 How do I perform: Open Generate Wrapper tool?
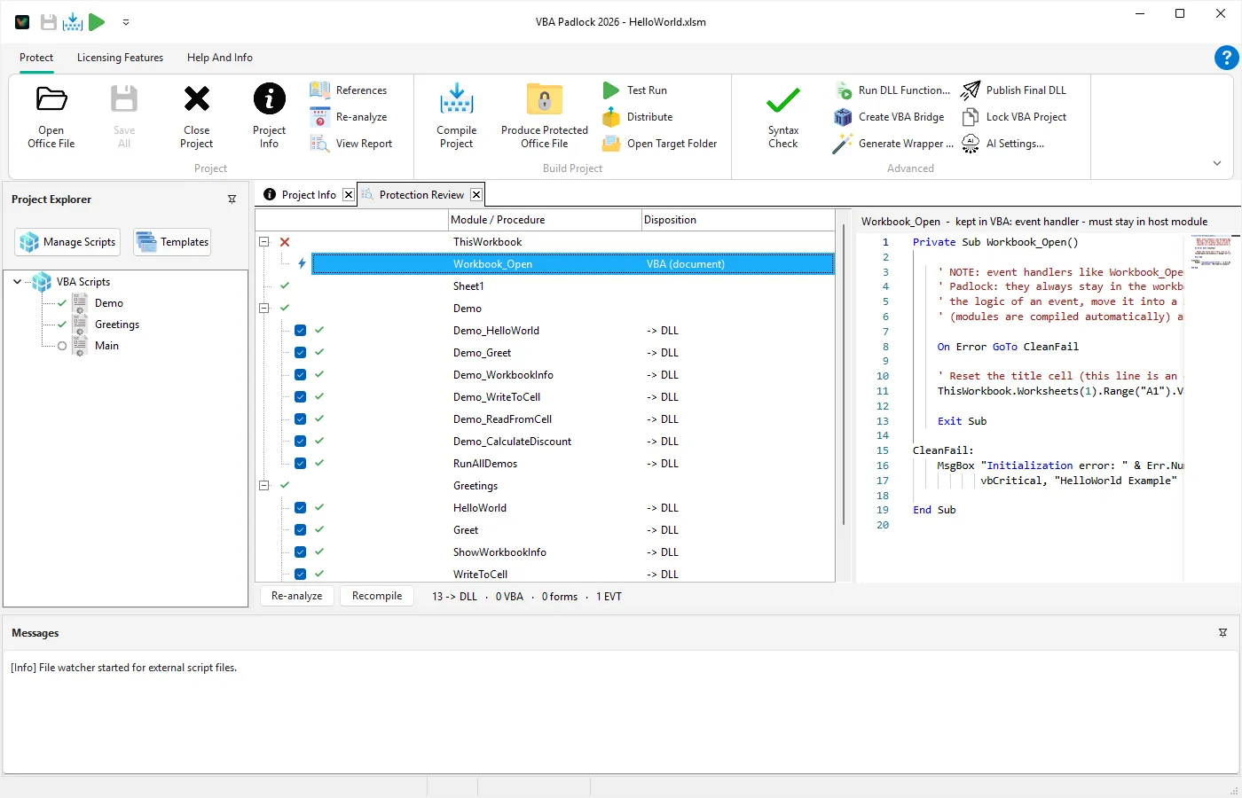pyautogui.click(x=894, y=144)
